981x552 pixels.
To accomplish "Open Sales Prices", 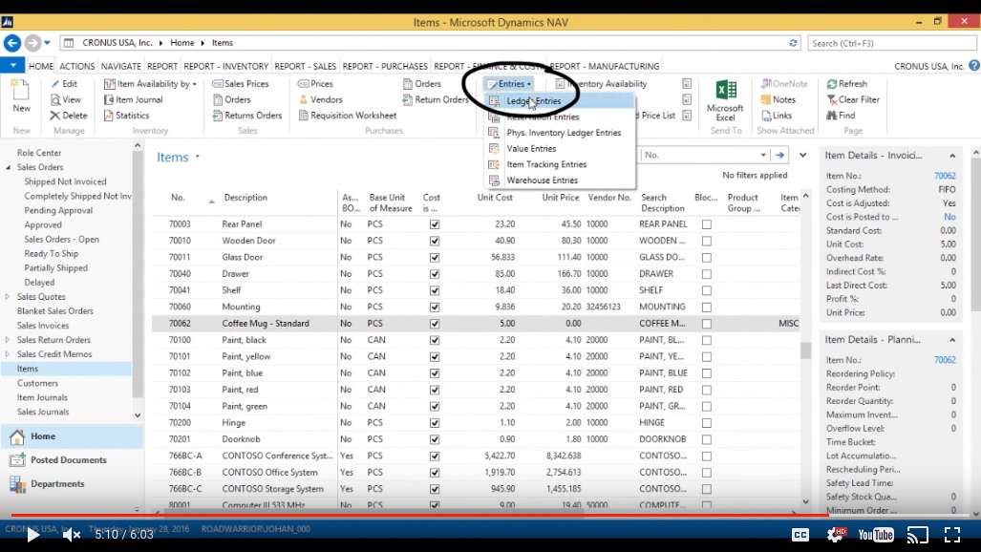I will tap(241, 83).
